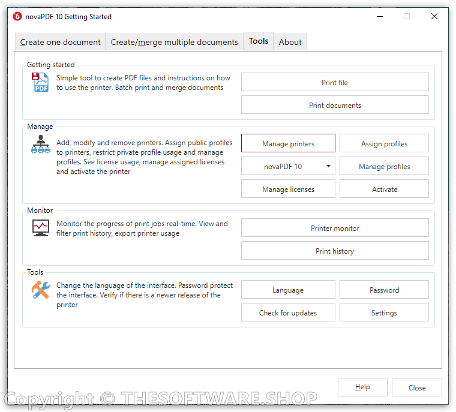This screenshot has height=412, width=456.
Task: Click the network printers icon in Manage
Action: [41, 144]
